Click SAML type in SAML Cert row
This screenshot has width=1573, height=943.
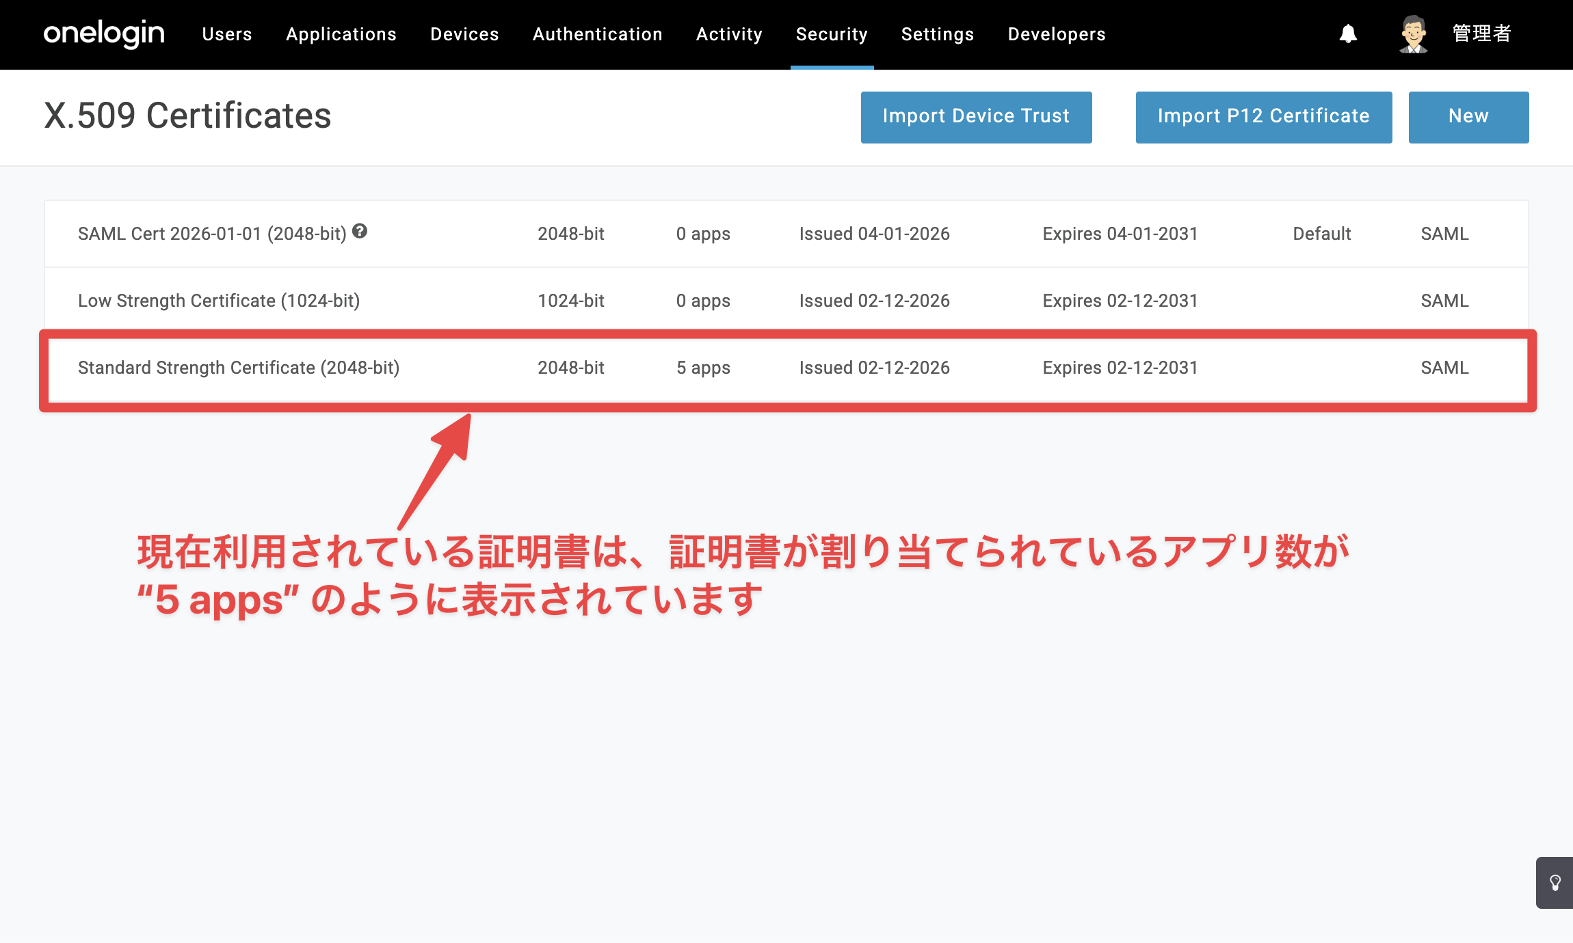coord(1444,234)
